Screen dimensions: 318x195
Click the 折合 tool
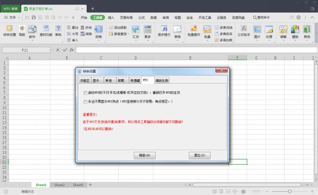pos(86,27)
